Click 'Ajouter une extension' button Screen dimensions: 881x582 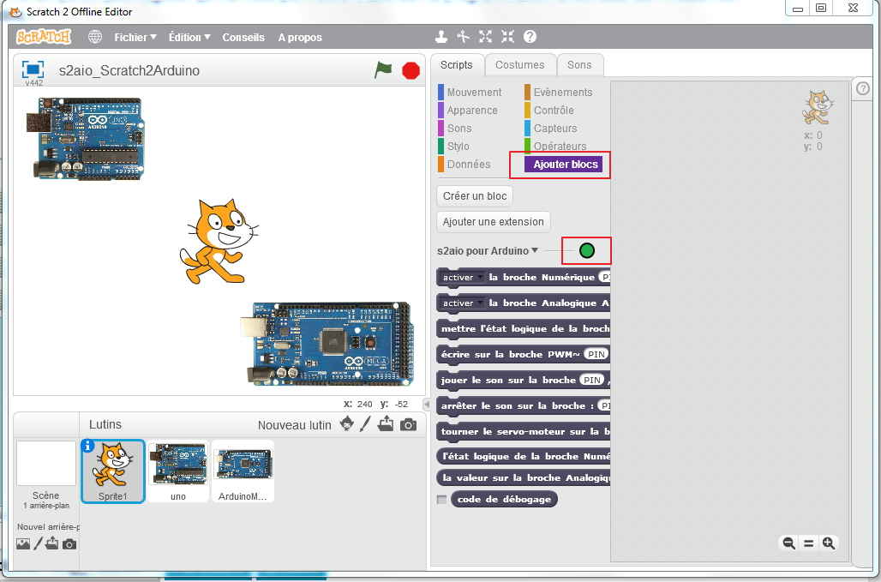tap(493, 222)
